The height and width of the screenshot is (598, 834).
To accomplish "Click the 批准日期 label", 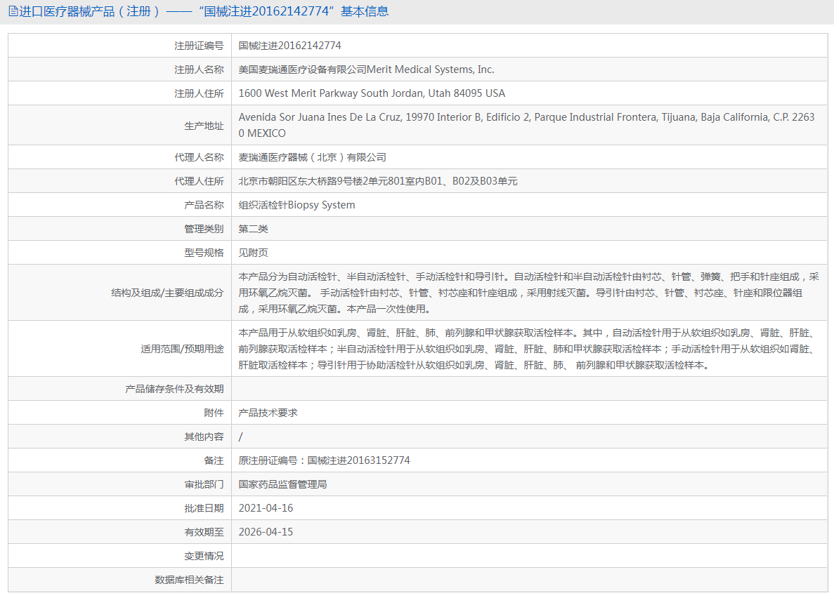I will [x=204, y=509].
